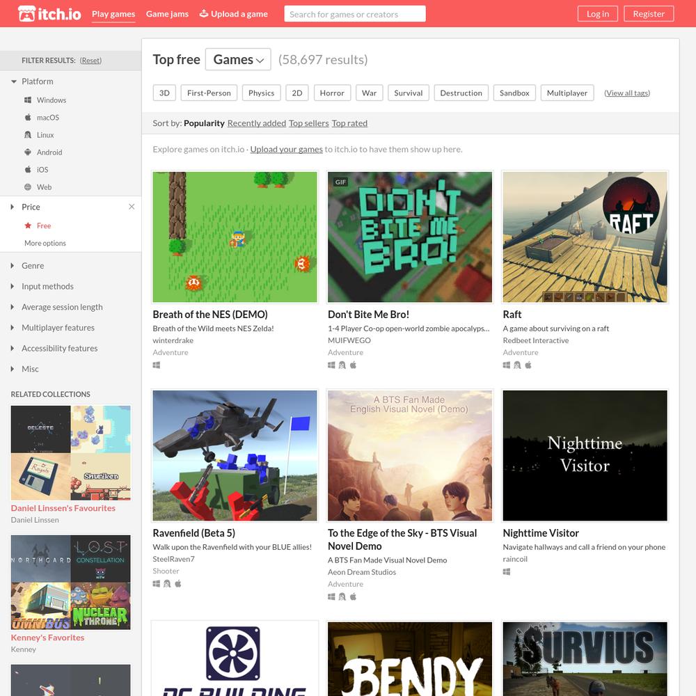Click the Log in button
This screenshot has width=696, height=696.
pos(597,14)
